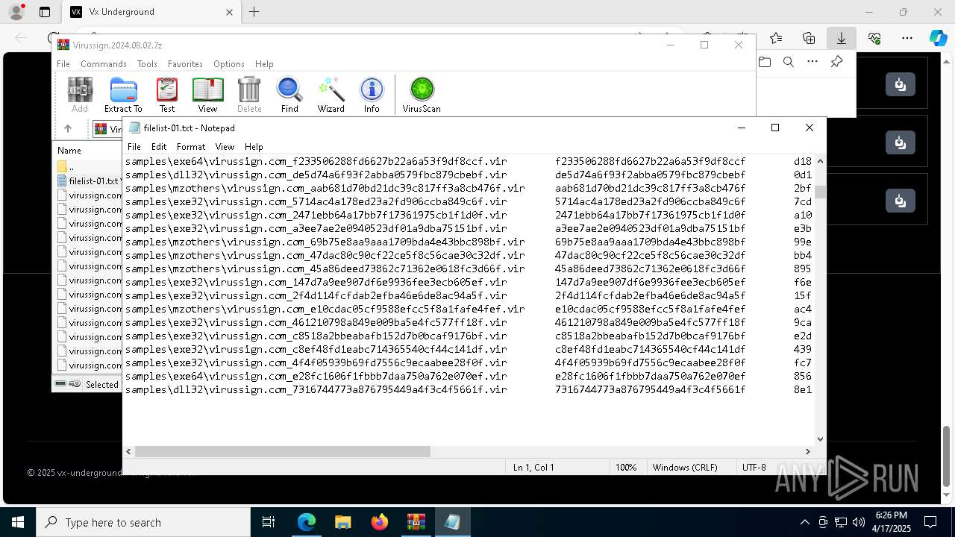
Task: Open Edge downloads button in toolbar
Action: (841, 38)
